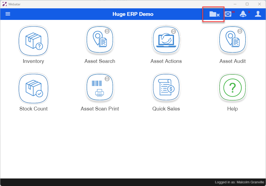The width and height of the screenshot is (266, 186).
Task: Click the status indicator dot on Asset Scan Print
Action: pos(107,79)
